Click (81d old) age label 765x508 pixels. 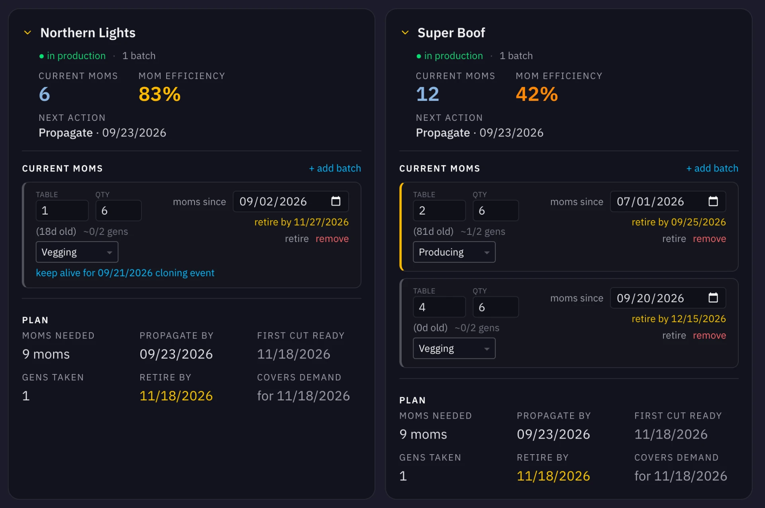433,232
